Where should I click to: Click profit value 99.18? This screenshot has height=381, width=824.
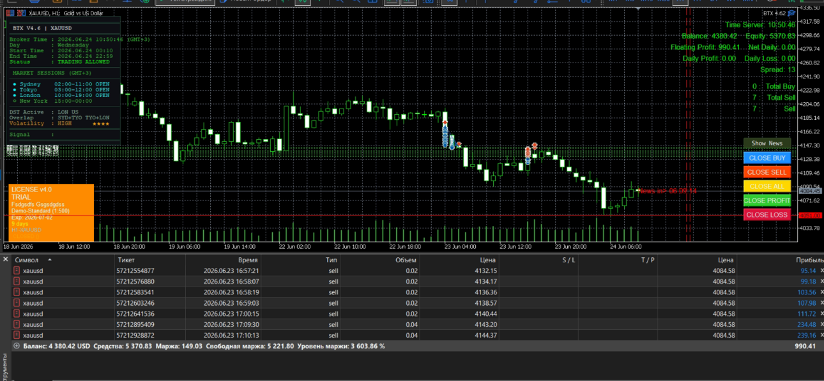point(808,281)
